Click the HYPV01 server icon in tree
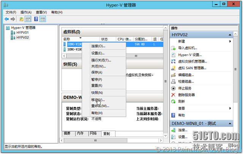The image size is (243, 154). tap(13, 33)
